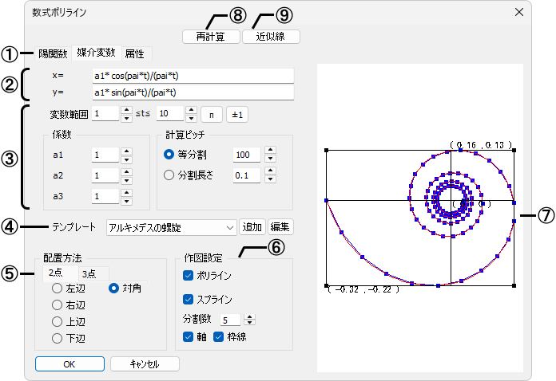Decrease the variable range lower limit
The height and width of the screenshot is (381, 556).
point(126,118)
